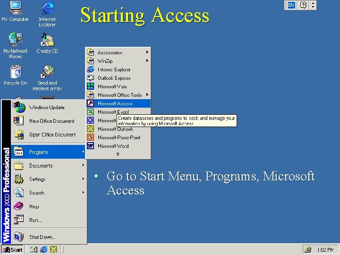Click the Internet Explorer icon in Programs menu
Viewport: 340px width, 255px height.
[90, 69]
